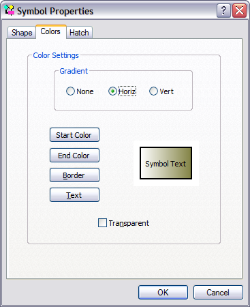Click the Symbol Properties title bar text

coord(55,11)
